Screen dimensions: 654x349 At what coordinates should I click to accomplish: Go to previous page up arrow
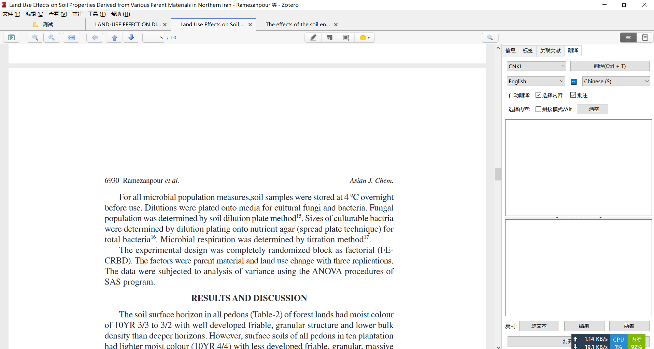tap(115, 38)
